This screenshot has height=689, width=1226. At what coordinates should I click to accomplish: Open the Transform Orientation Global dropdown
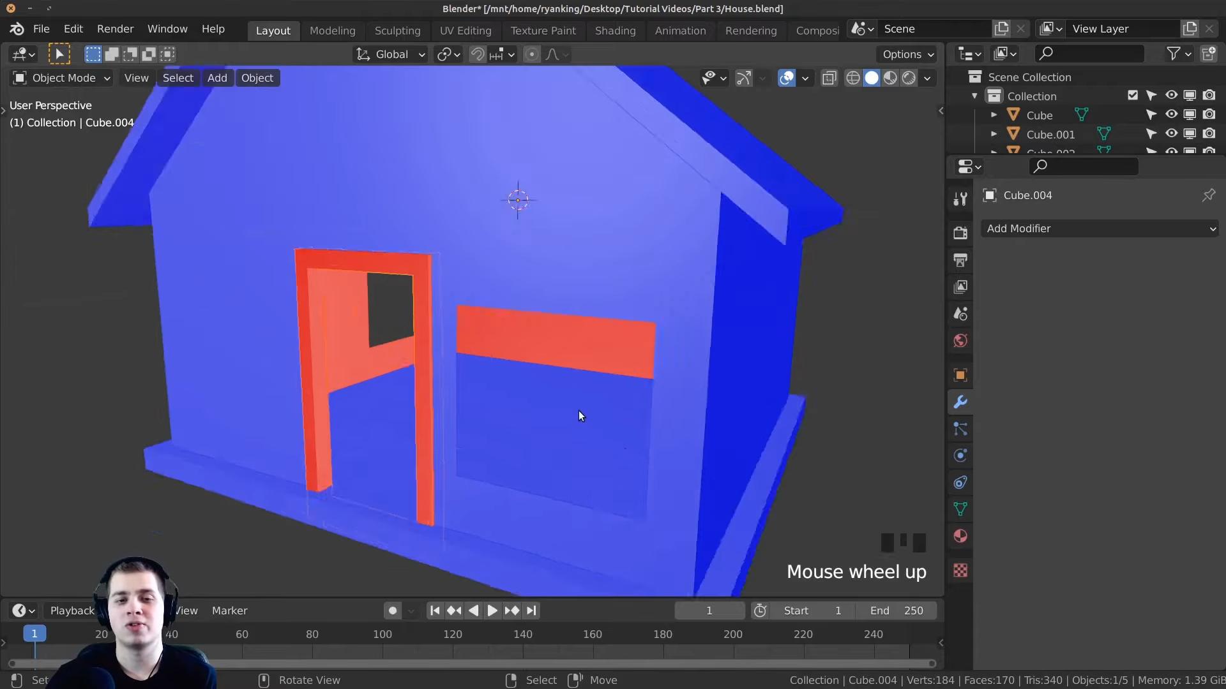[391, 54]
